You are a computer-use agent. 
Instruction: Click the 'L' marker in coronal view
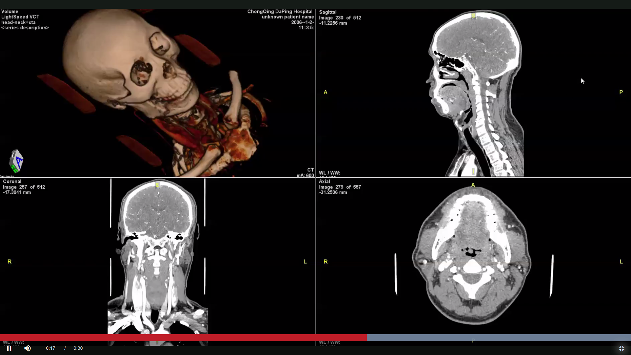(305, 262)
